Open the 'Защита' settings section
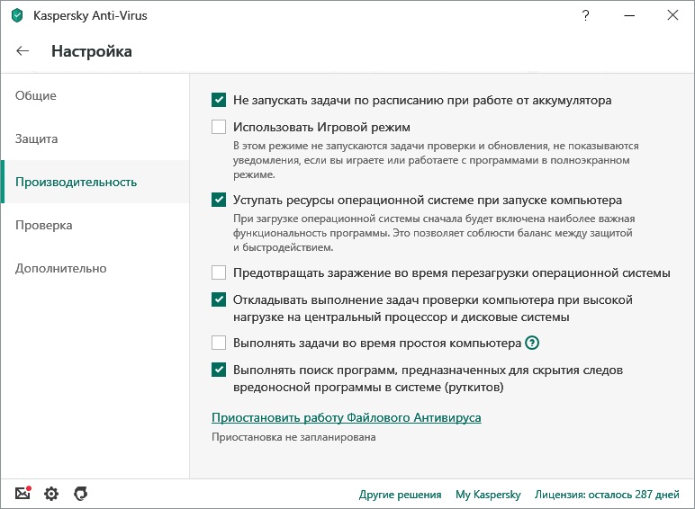This screenshot has height=509, width=695. coord(95,138)
